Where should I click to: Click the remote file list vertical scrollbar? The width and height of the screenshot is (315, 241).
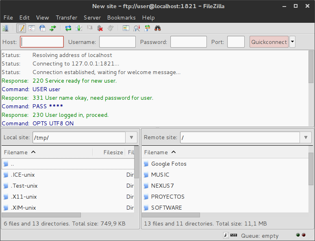[x=311, y=169]
